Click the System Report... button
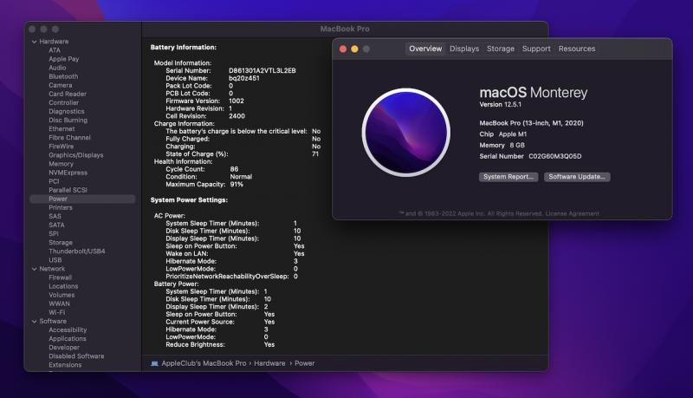The height and width of the screenshot is (398, 693). [x=508, y=177]
